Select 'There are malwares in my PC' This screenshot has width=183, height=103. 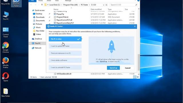65,53
